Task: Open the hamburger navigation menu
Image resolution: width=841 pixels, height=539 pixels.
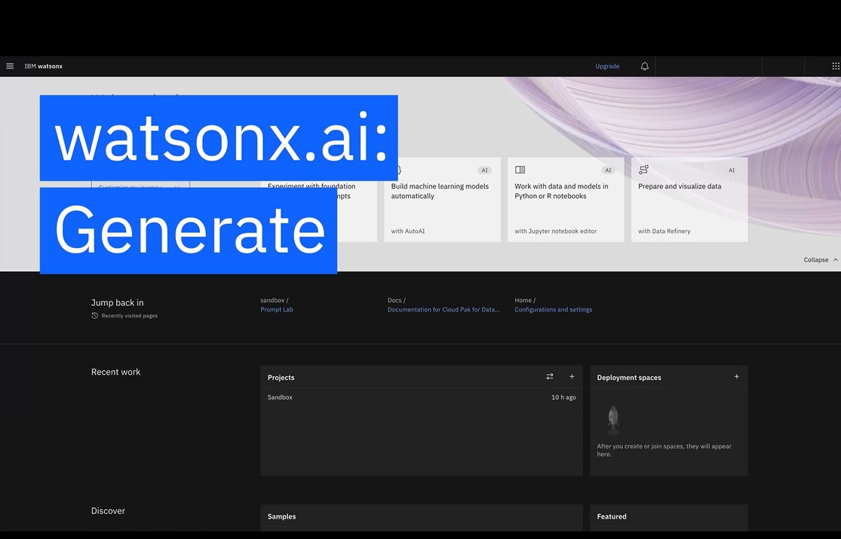Action: point(10,66)
